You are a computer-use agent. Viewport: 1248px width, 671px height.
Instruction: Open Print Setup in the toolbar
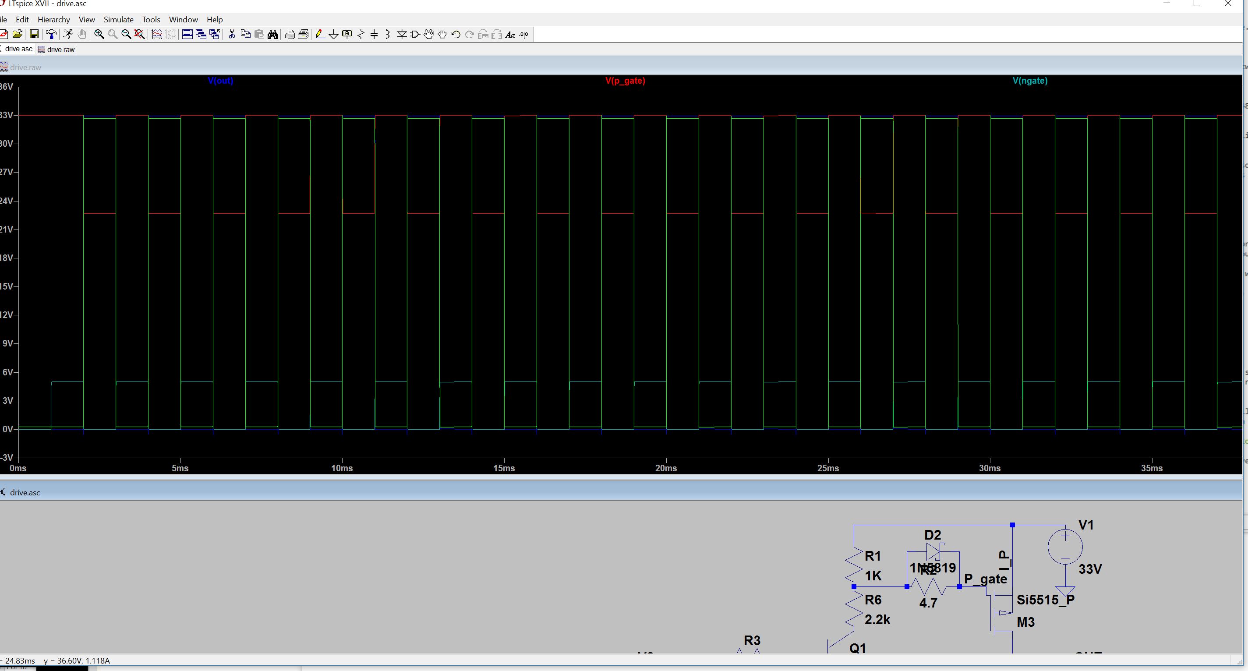(x=303, y=34)
